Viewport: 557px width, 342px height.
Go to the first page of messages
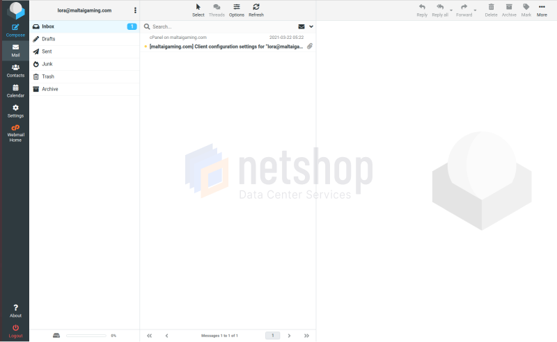point(149,336)
